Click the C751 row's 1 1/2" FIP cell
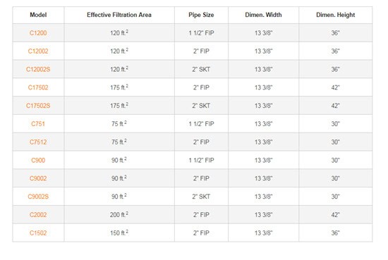Image resolution: width=388 pixels, height=260 pixels. point(201,124)
